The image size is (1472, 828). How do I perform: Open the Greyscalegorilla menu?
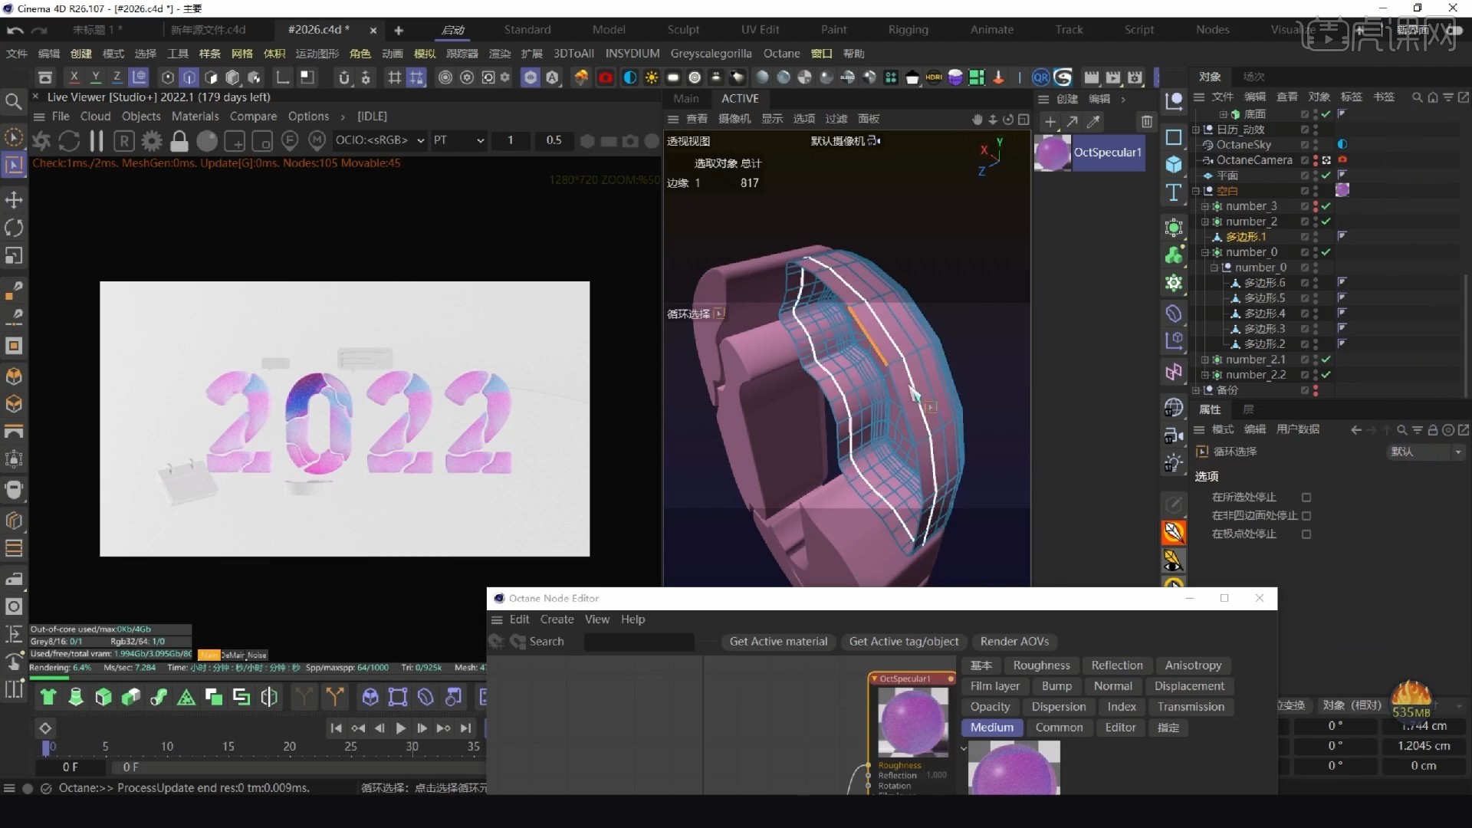[711, 54]
